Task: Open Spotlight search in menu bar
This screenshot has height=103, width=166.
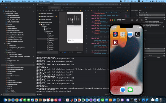Action: pyautogui.click(x=150, y=1)
